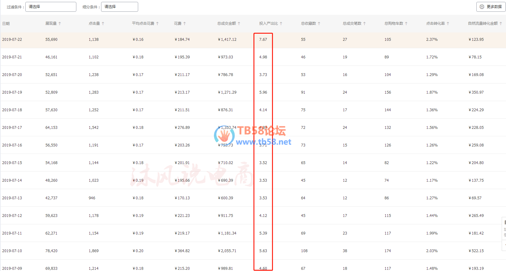Click the sort arrow beside 总成交笔数
The image size is (506, 271).
364,23
